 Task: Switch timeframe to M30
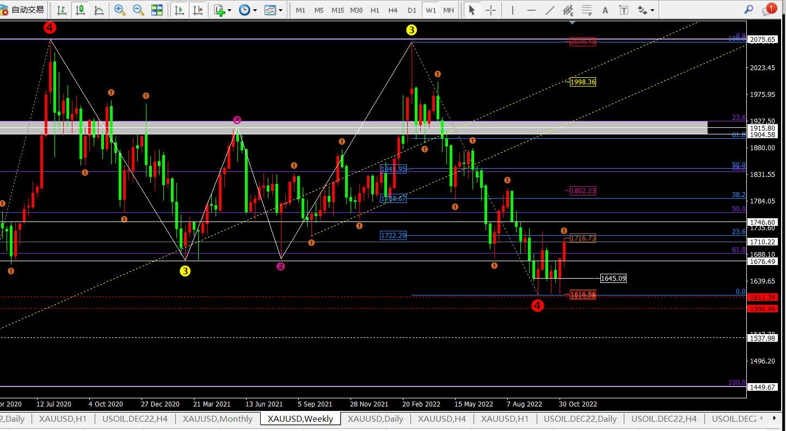357,10
